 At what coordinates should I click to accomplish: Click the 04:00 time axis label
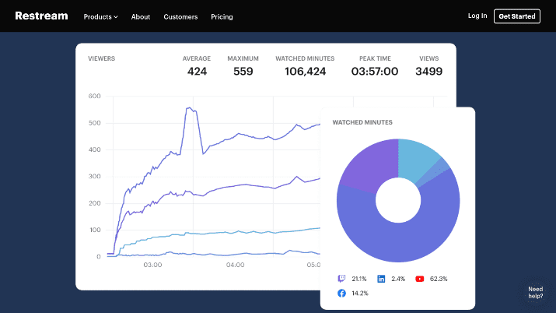coord(235,265)
